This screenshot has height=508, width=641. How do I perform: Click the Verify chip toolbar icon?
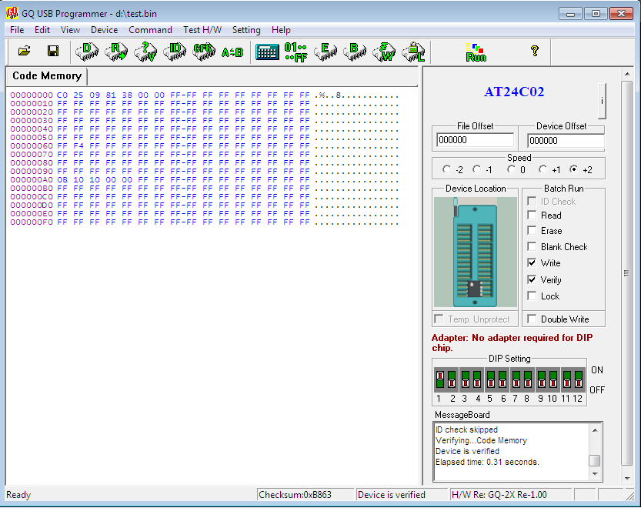pos(145,52)
